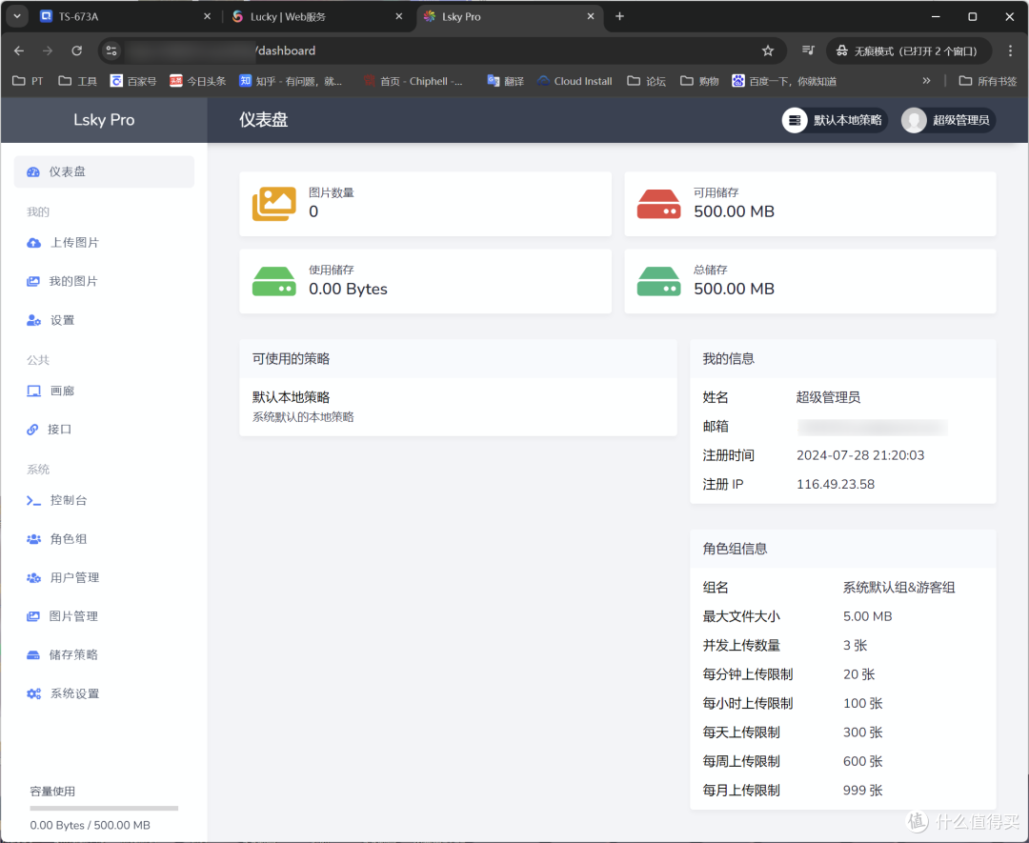Open the tab search chevron
The height and width of the screenshot is (843, 1029).
pyautogui.click(x=17, y=16)
